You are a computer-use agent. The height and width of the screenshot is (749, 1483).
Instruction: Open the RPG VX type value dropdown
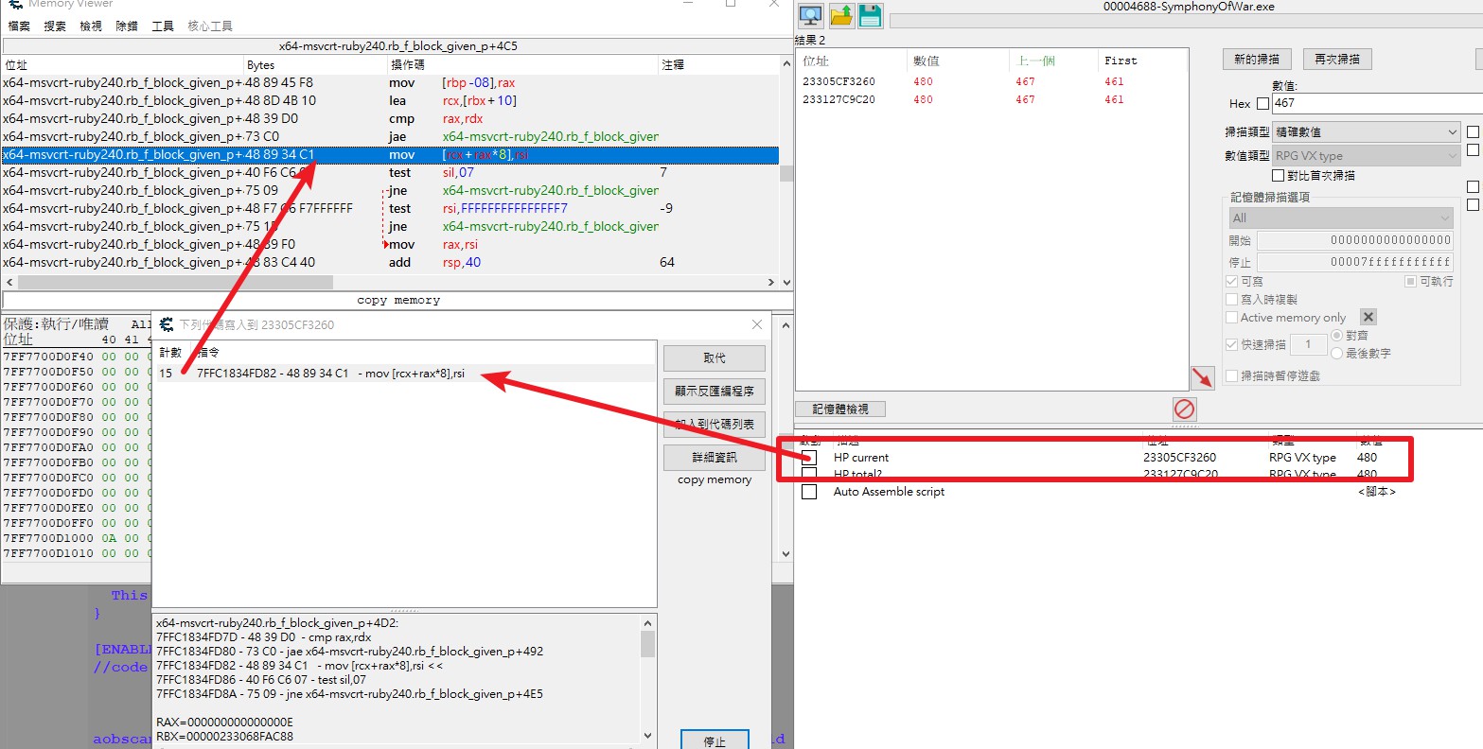pos(1365,155)
